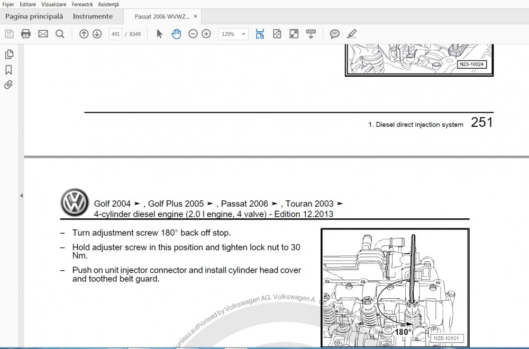This screenshot has width=529, height=349.
Task: Switch to Pagina principală tab
Action: click(34, 16)
